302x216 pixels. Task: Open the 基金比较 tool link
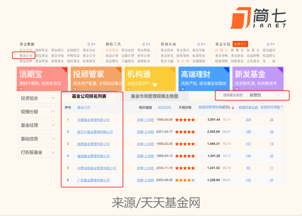point(128,50)
